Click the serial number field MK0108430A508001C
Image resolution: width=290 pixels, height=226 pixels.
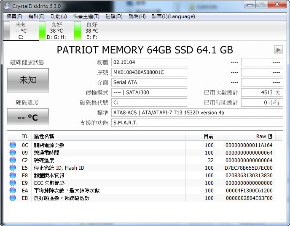tap(149, 72)
